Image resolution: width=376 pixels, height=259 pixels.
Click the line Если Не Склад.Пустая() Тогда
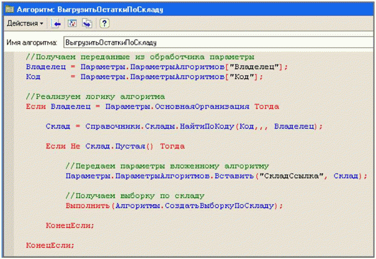point(115,146)
